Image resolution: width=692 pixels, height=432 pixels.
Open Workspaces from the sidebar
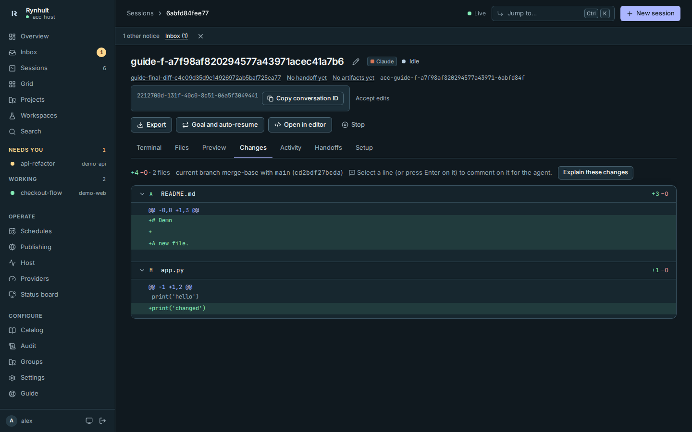pyautogui.click(x=58, y=116)
